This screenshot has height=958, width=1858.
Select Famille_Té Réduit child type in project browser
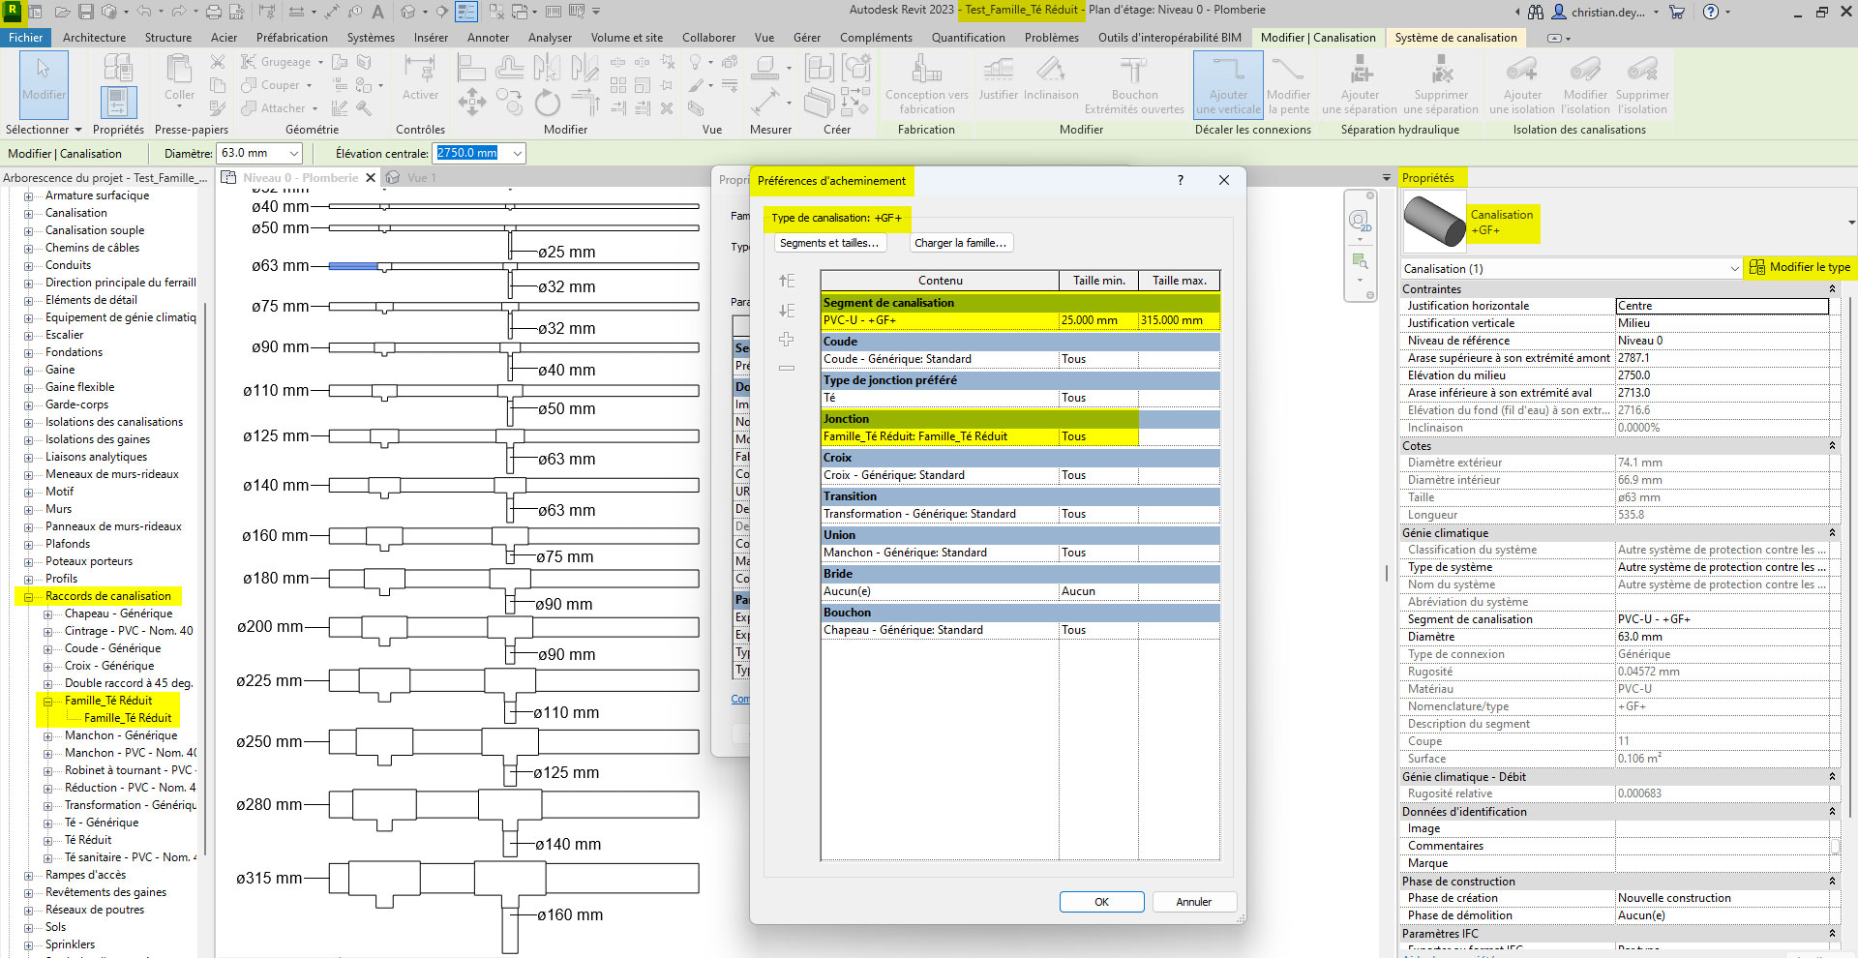click(x=128, y=718)
